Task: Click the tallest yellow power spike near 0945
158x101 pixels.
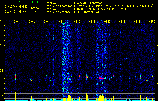Action: point(87,96)
